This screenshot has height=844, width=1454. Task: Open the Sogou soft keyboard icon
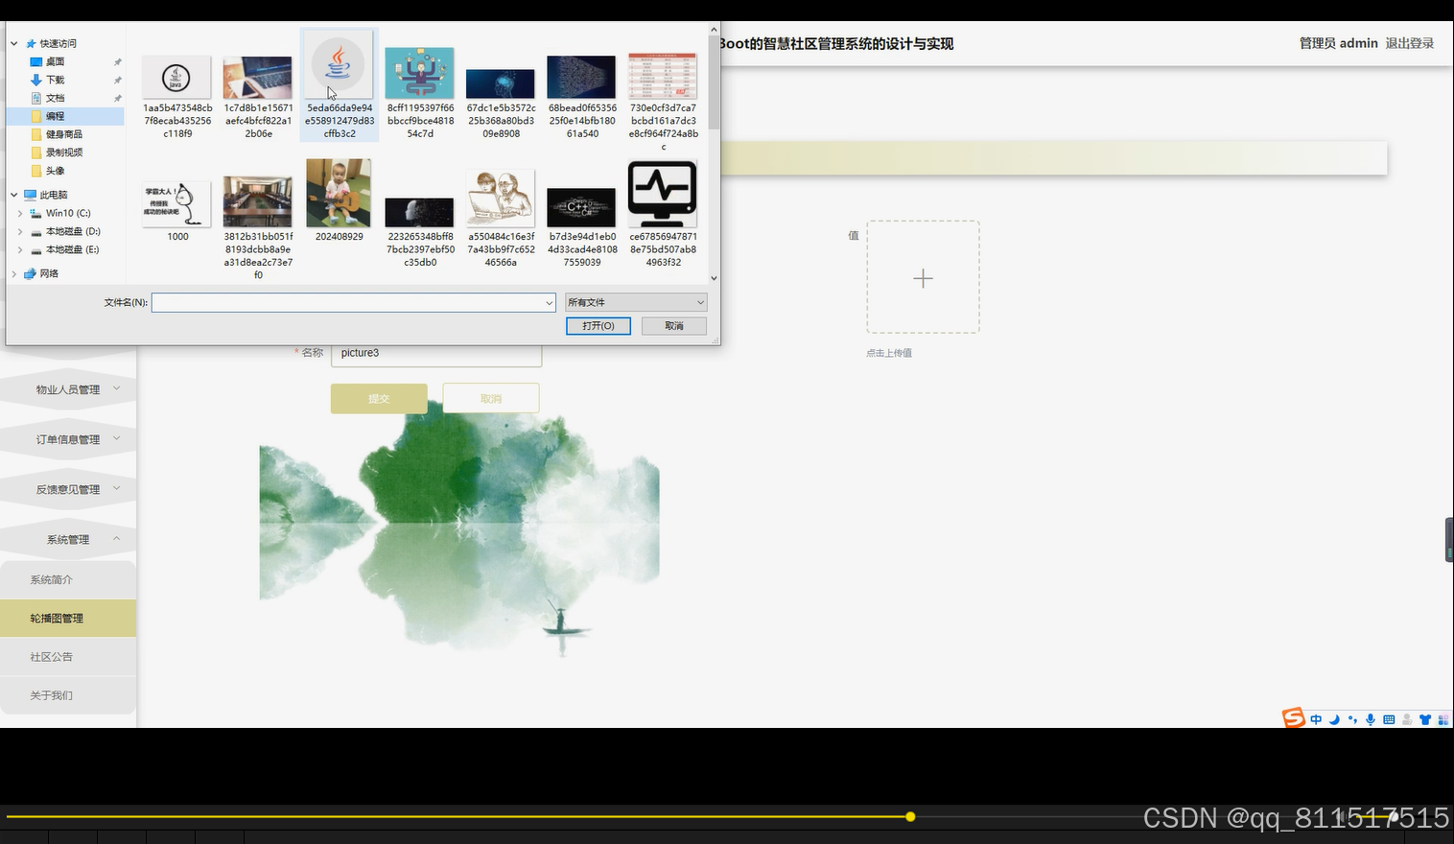click(x=1387, y=718)
